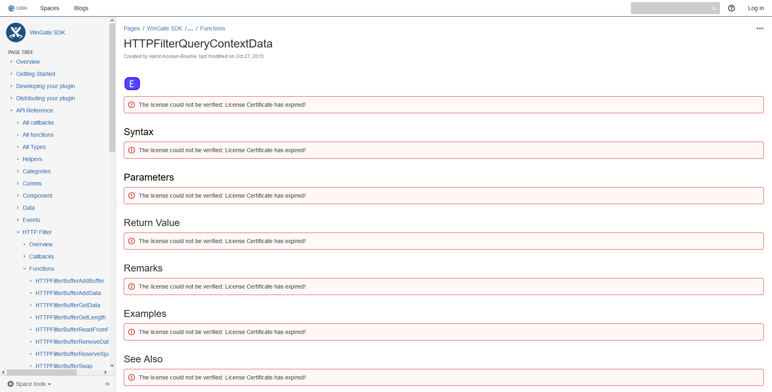Expand Distributing your plugin node
The height and width of the screenshot is (392, 772).
point(11,98)
